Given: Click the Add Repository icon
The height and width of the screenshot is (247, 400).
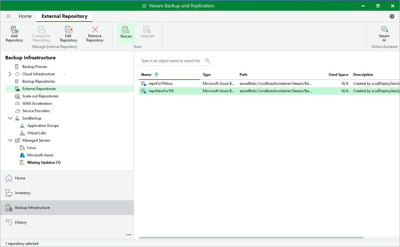Looking at the screenshot, I should (x=14, y=29).
